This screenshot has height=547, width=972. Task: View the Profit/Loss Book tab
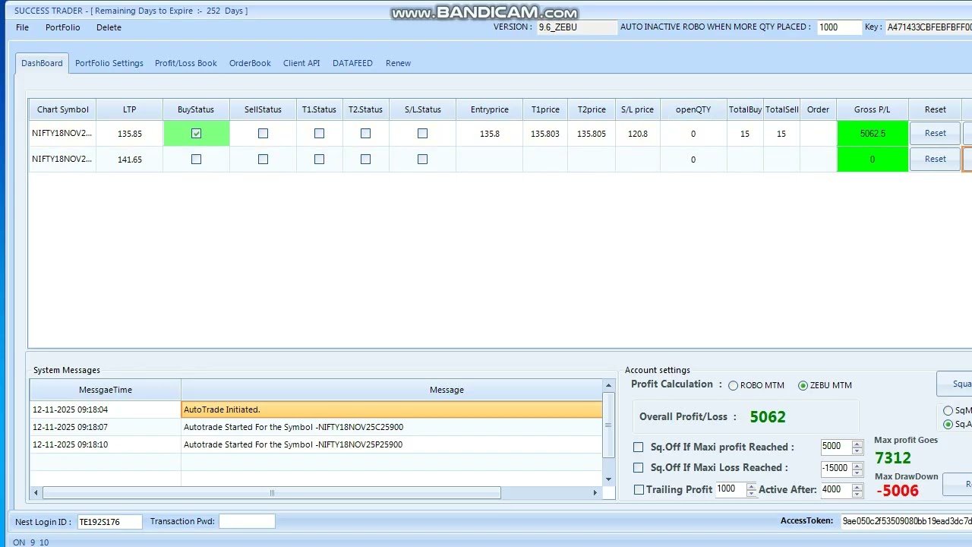185,63
